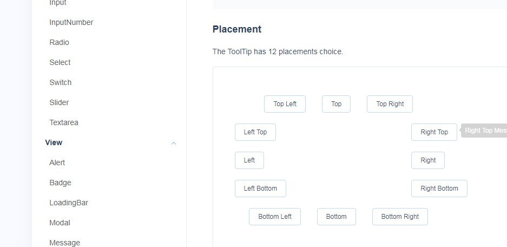Click the Top Left tooltip button

tap(285, 104)
